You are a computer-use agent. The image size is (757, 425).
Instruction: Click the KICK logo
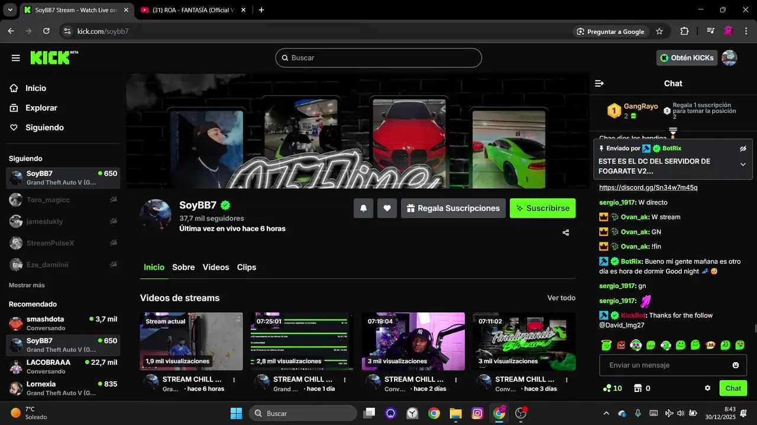coord(54,57)
